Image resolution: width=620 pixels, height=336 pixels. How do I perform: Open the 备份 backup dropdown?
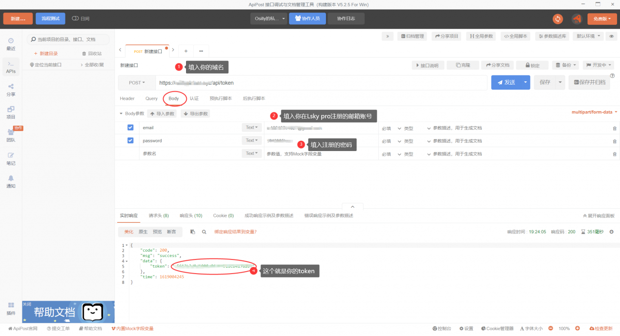click(566, 65)
